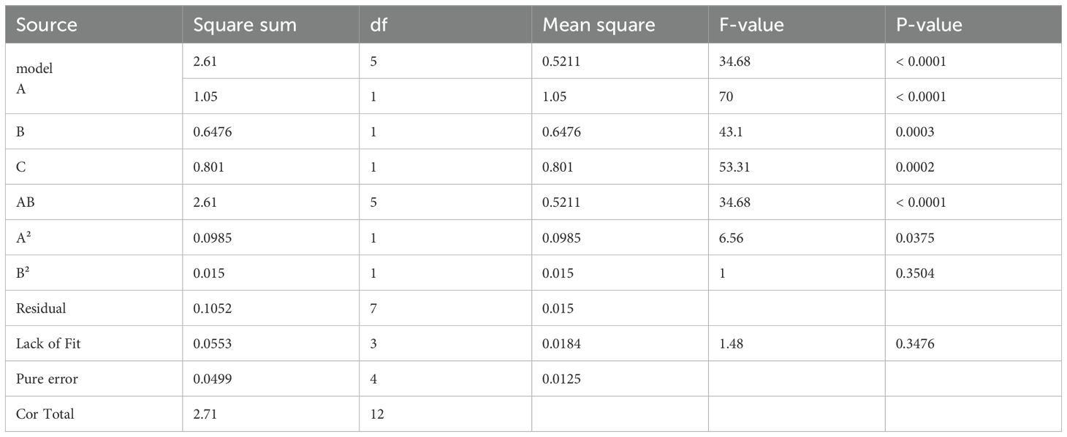
Task: Click the Cor Total df value 12
Action: (x=376, y=414)
